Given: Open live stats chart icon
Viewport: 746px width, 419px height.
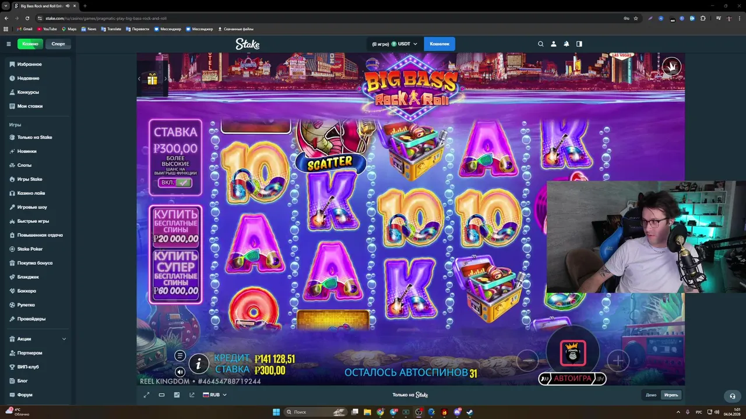Looking at the screenshot, I should [x=177, y=395].
